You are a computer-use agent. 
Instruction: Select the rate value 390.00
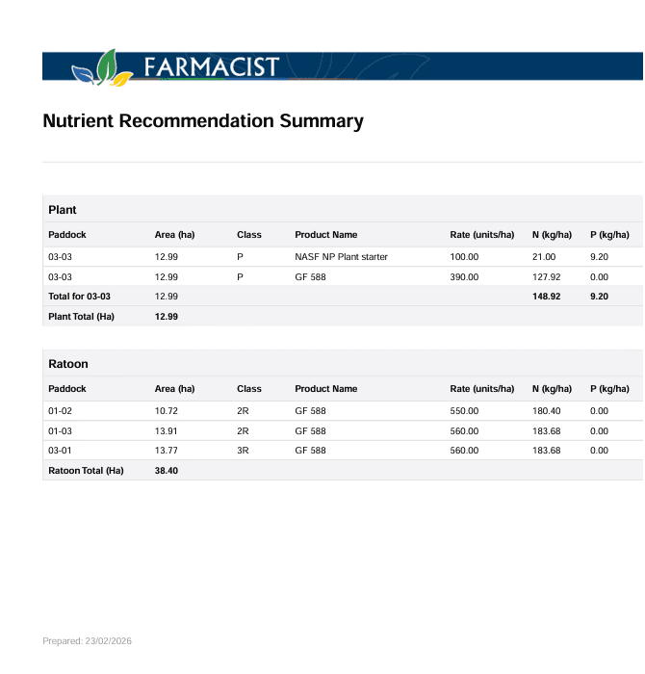(x=464, y=277)
